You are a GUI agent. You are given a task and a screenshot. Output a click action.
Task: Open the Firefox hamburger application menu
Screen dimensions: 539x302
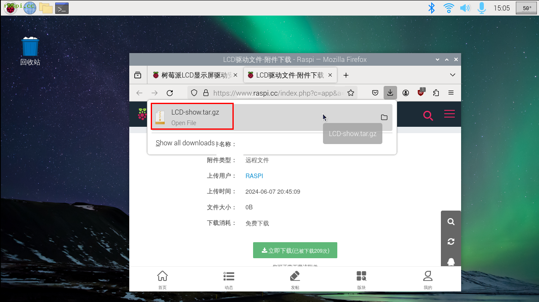(451, 93)
